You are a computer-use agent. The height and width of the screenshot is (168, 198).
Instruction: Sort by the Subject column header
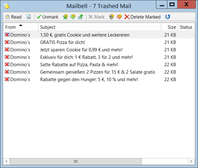coord(100,27)
